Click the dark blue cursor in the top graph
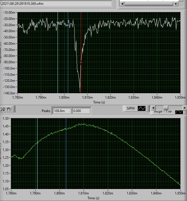The image size is (187, 201). coord(68,52)
